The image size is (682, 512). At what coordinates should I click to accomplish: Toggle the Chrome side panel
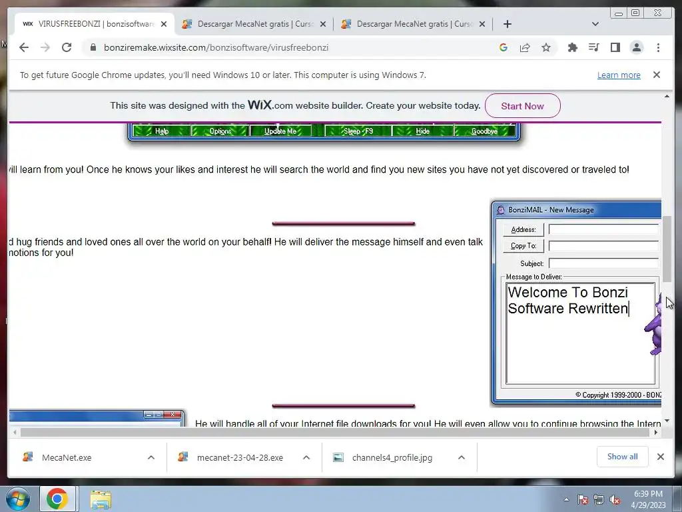tap(615, 47)
